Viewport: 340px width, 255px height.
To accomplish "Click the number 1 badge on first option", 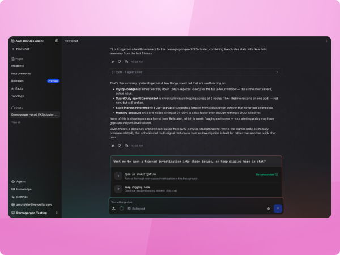I will pyautogui.click(x=118, y=176).
